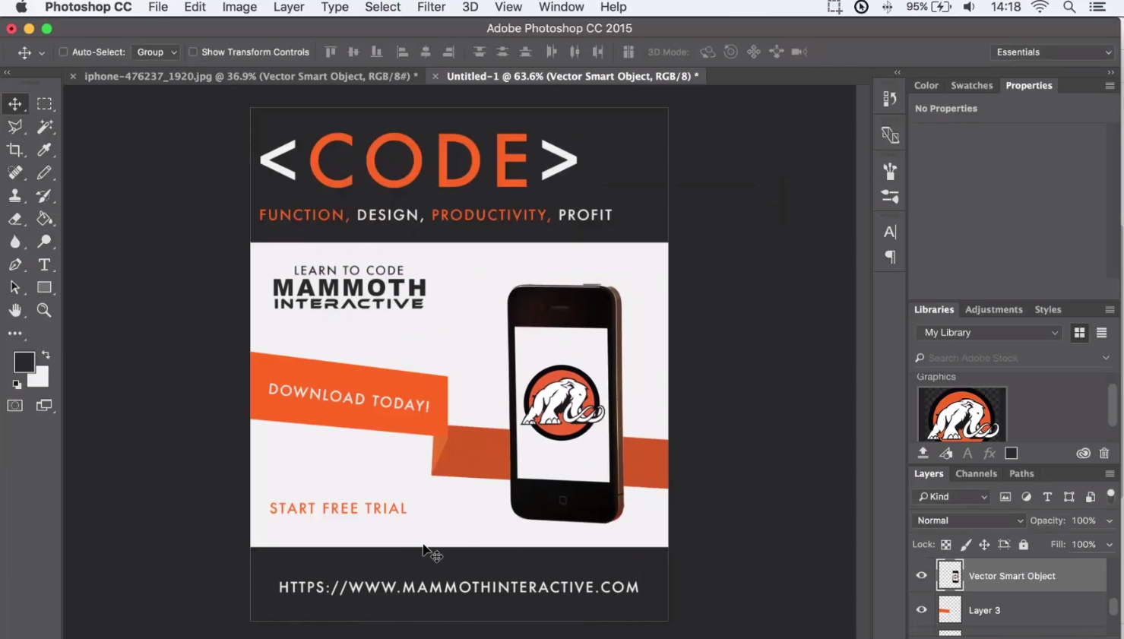
Task: Toggle lock transparent pixels
Action: [946, 545]
